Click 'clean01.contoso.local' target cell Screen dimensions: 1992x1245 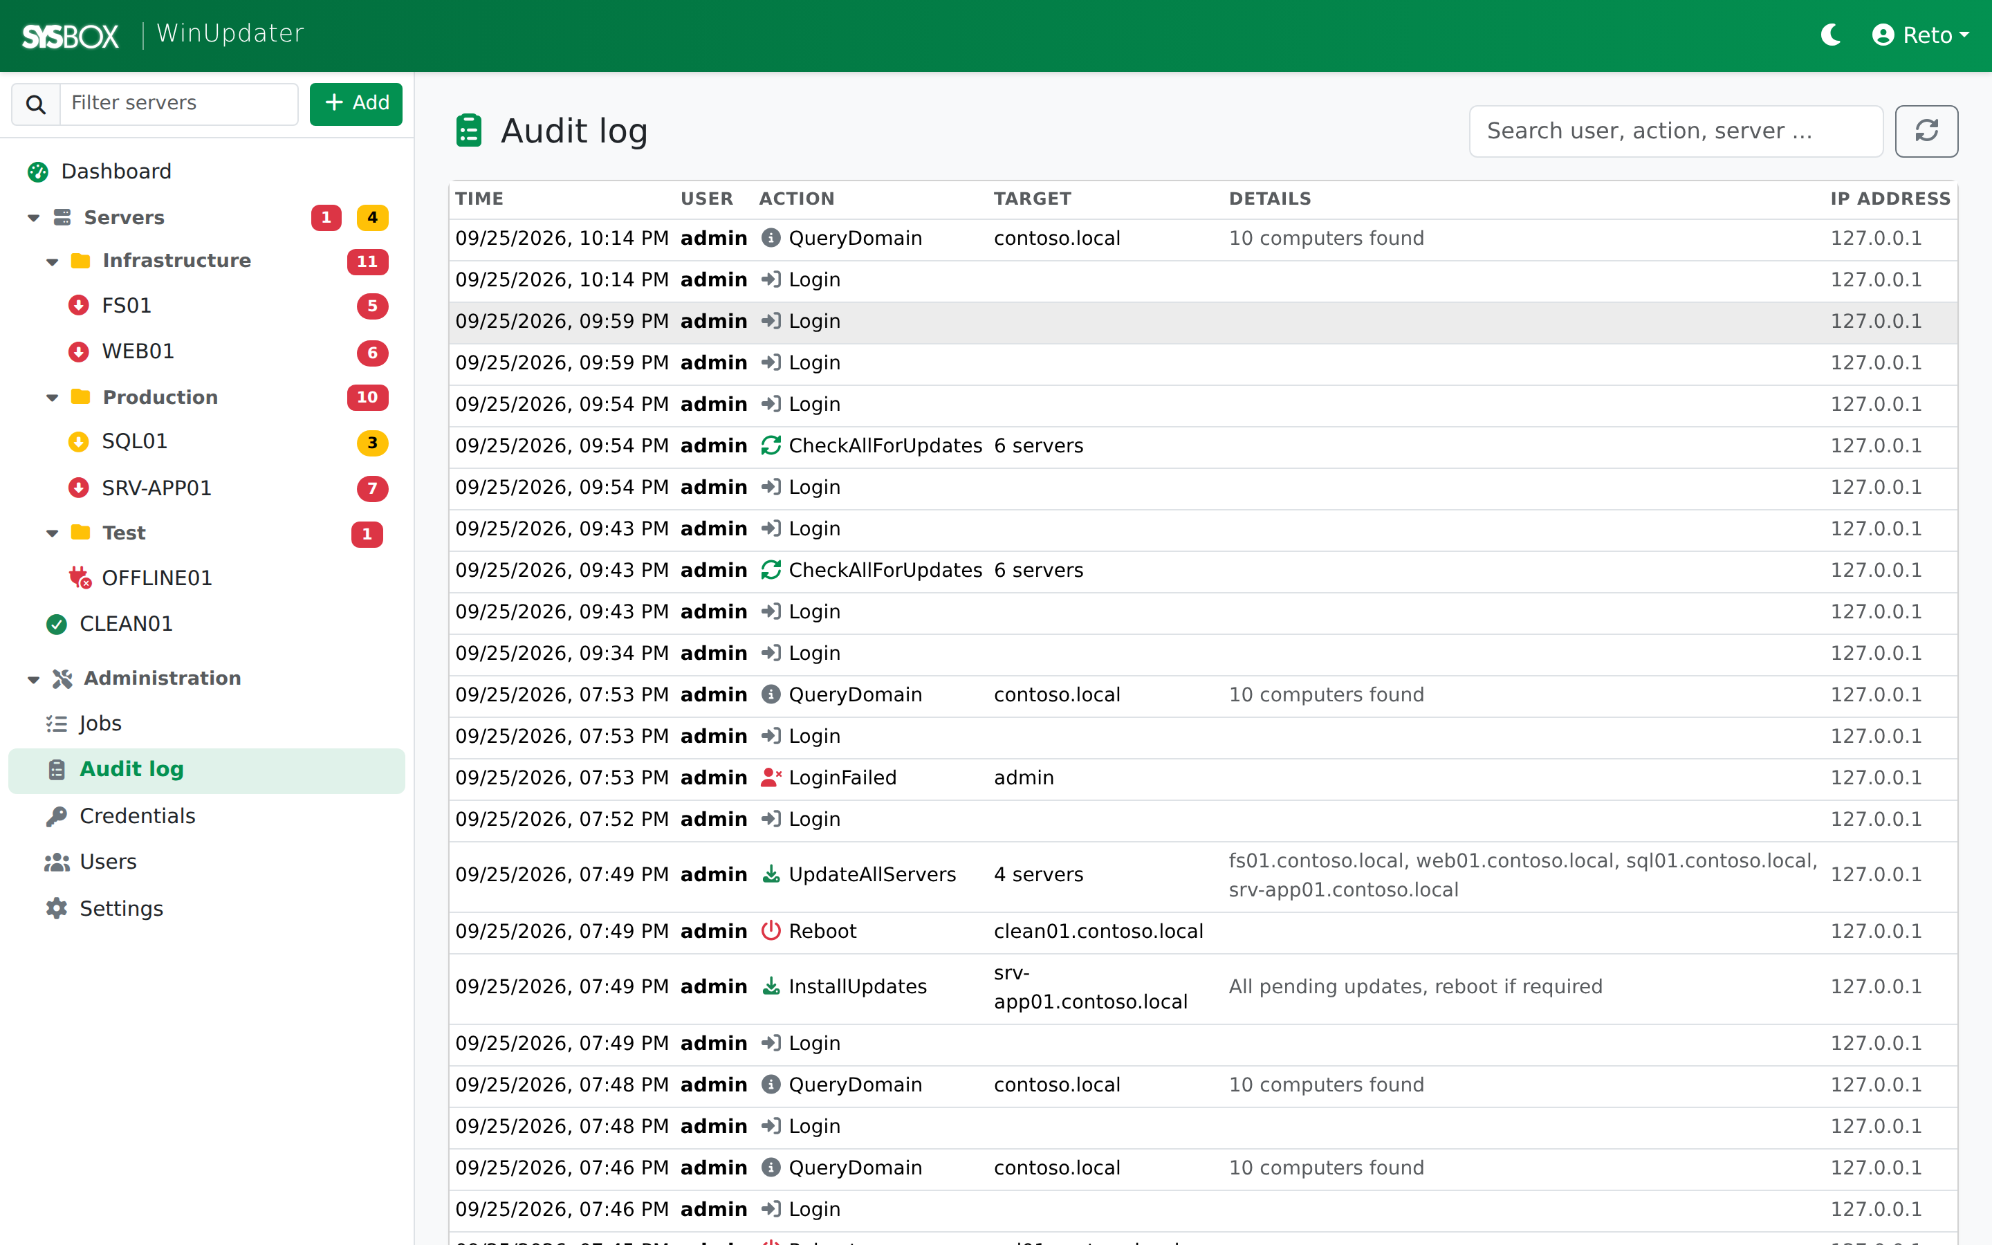click(x=1098, y=931)
